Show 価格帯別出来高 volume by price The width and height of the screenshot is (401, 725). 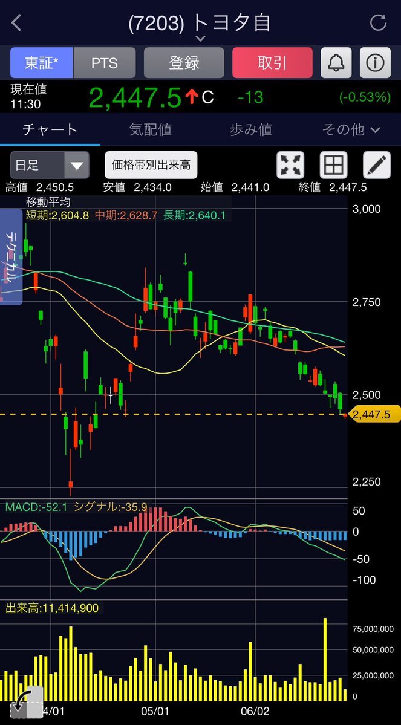tap(151, 165)
